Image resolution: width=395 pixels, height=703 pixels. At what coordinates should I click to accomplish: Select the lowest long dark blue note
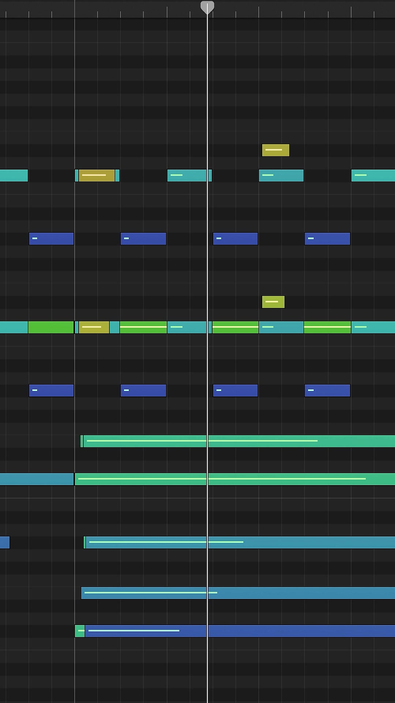pos(240,631)
